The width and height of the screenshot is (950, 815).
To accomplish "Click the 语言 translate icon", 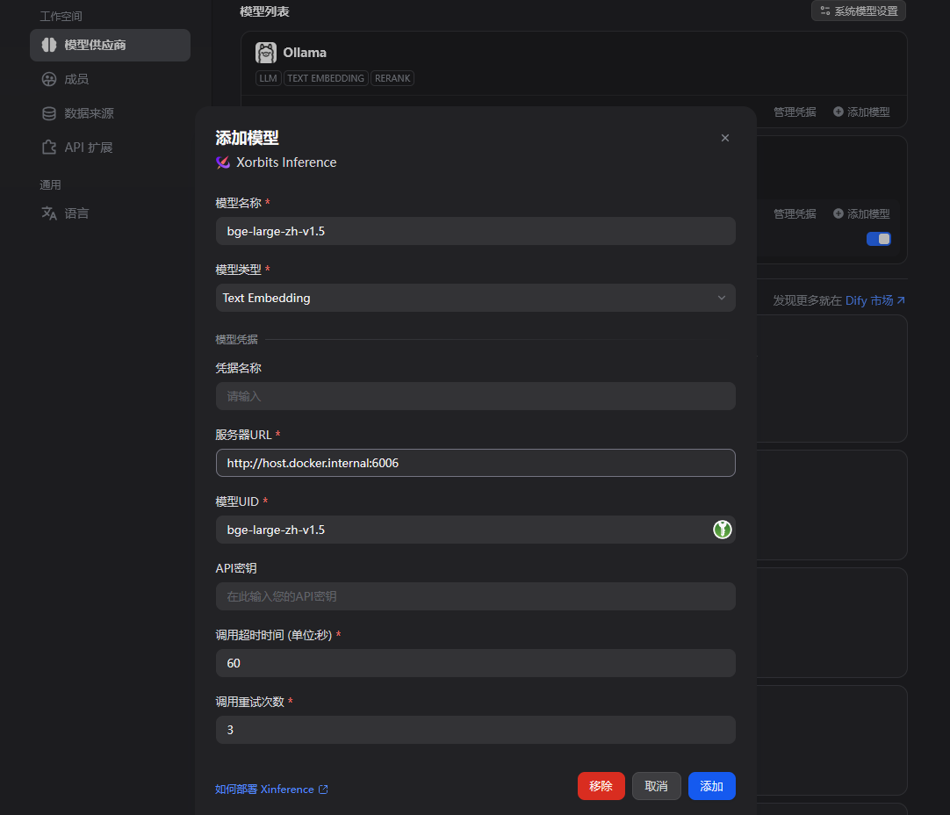I will [x=49, y=213].
